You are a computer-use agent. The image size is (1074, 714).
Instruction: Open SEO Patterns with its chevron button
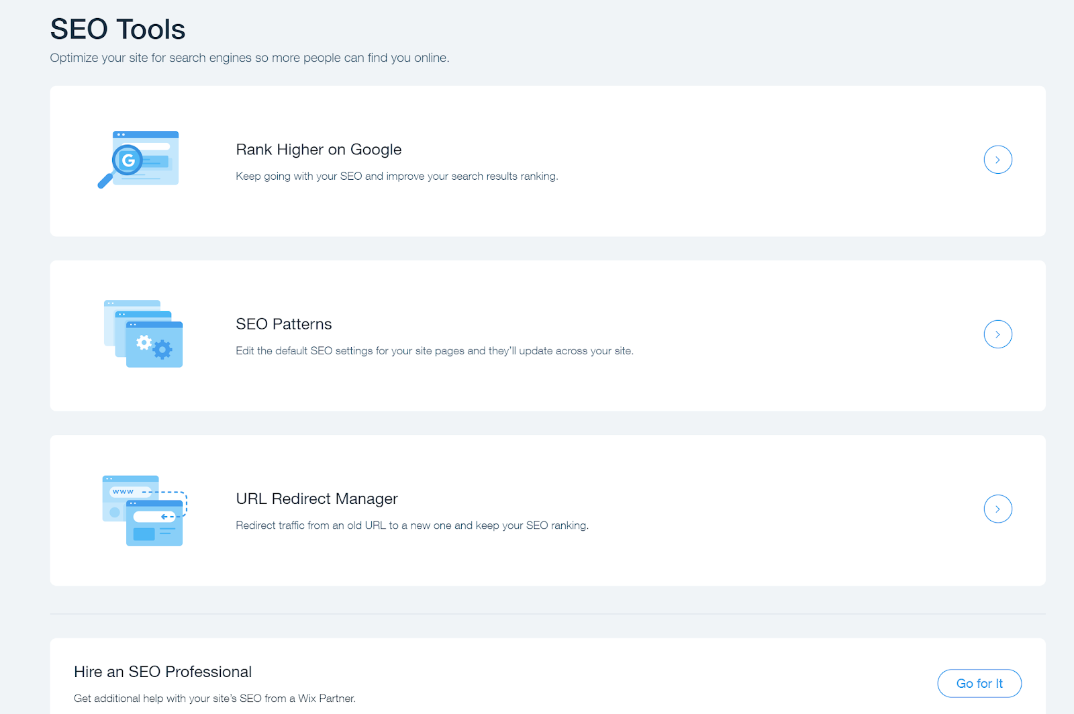click(x=997, y=334)
